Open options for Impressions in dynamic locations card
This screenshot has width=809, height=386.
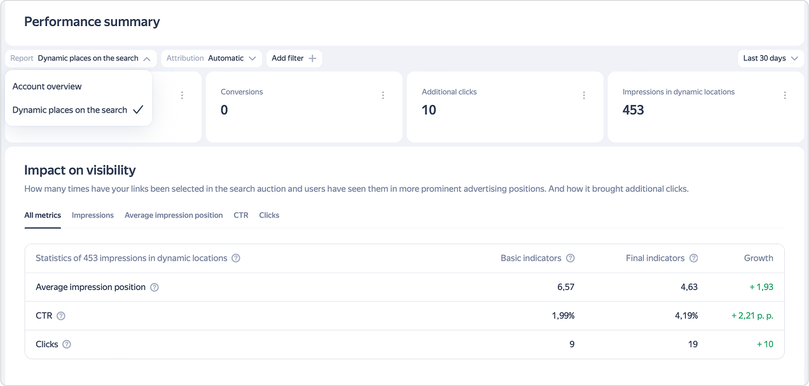pyautogui.click(x=785, y=95)
